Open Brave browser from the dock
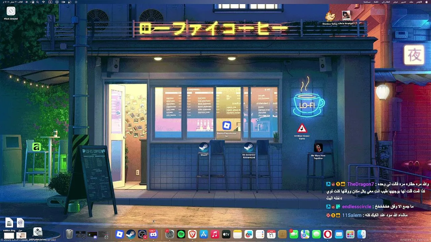 (192, 234)
